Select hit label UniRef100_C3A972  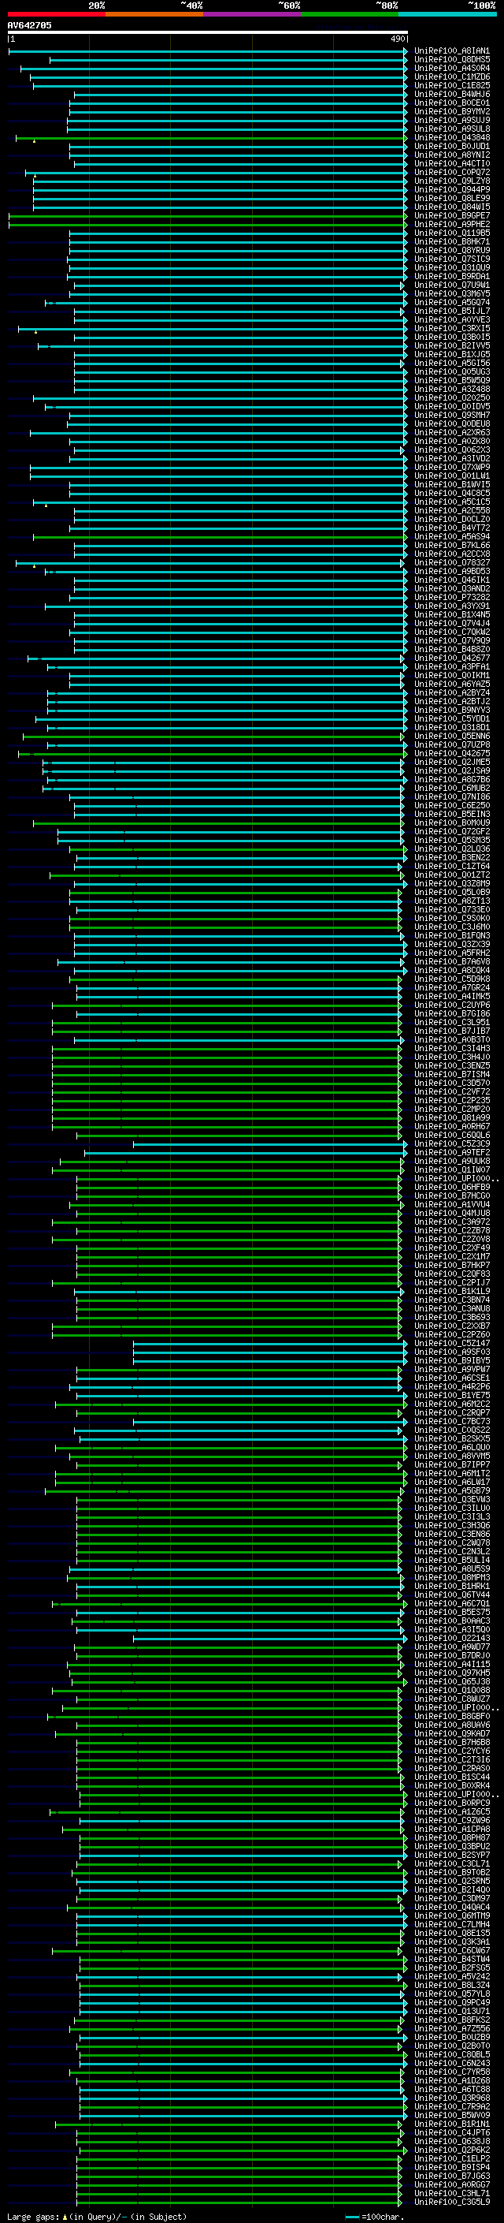click(x=451, y=1222)
